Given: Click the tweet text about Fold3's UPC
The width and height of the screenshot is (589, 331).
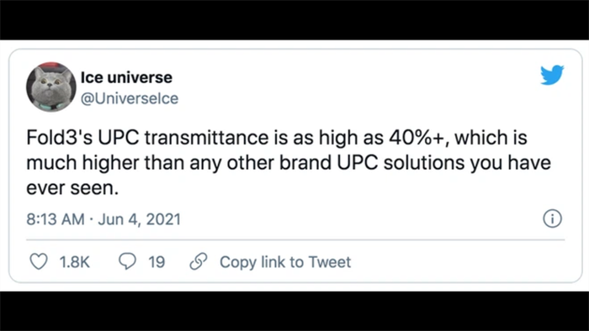Looking at the screenshot, I should pos(289,162).
